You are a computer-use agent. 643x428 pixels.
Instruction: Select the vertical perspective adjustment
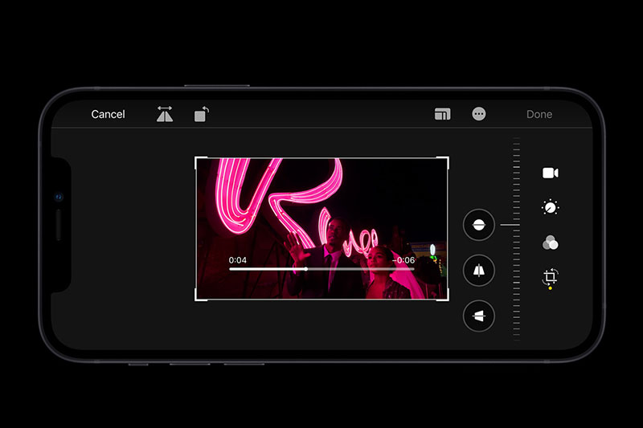coord(478,271)
